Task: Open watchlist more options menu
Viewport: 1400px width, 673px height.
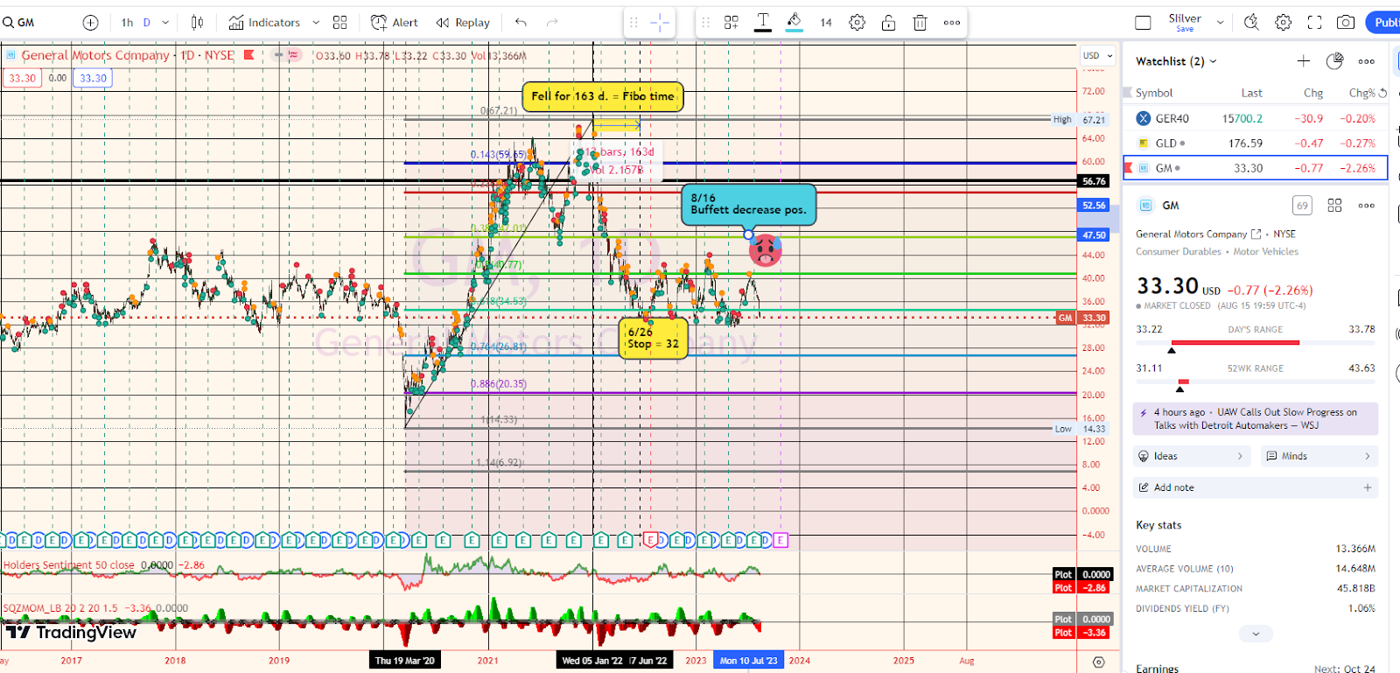Action: click(x=1366, y=61)
